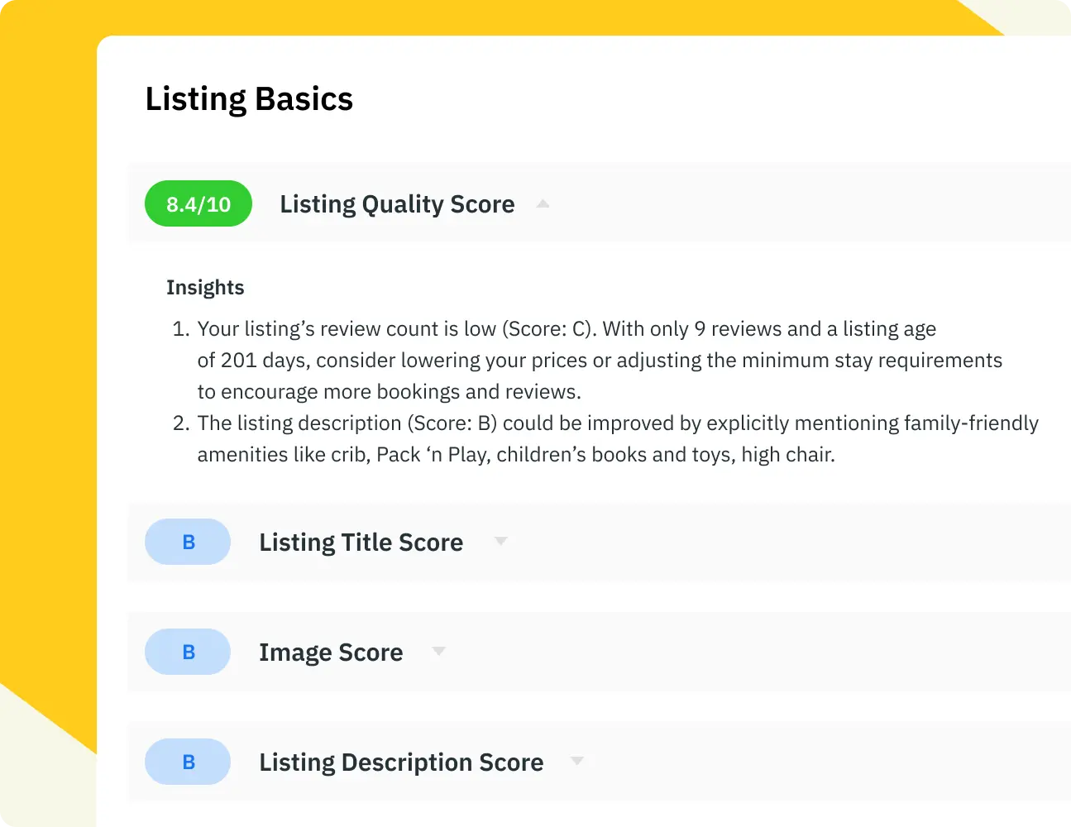Expand the Listing Title Score details
1071x827 pixels.
pos(501,541)
